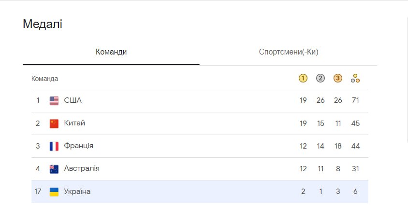Click the France flag icon

tap(54, 146)
